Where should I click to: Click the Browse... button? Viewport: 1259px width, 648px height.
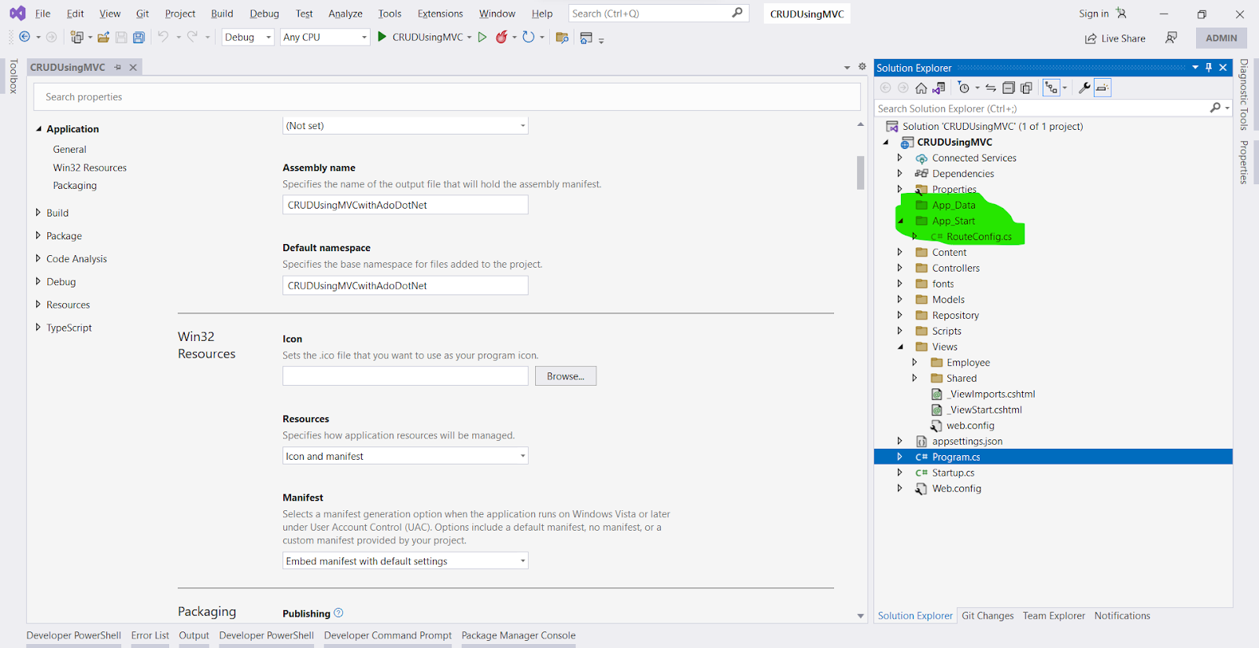566,376
